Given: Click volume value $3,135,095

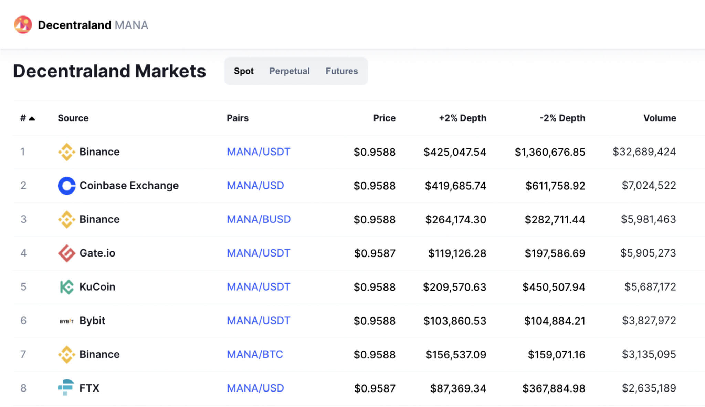Looking at the screenshot, I should [649, 354].
